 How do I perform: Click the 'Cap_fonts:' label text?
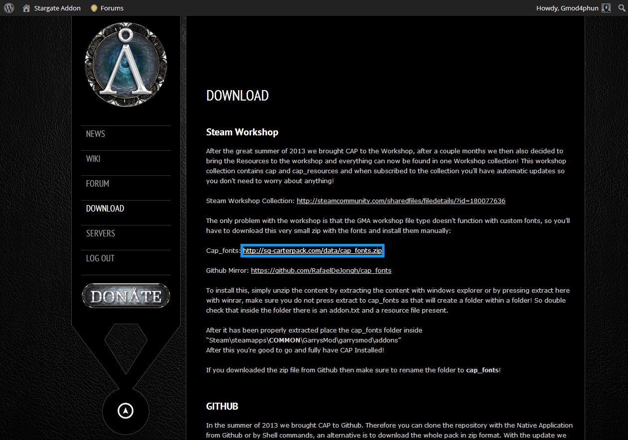tap(223, 251)
